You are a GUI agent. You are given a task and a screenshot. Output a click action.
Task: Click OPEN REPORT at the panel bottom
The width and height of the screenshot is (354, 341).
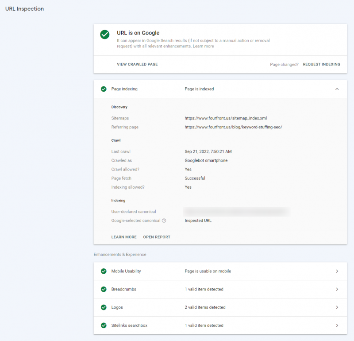point(156,237)
